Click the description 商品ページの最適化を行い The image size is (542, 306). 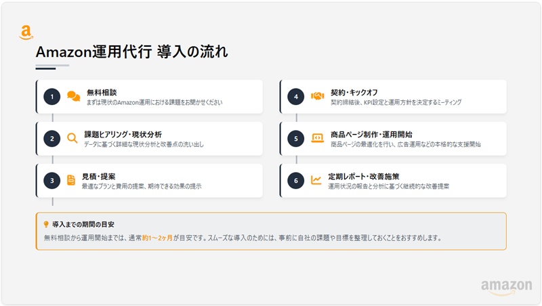point(405,144)
